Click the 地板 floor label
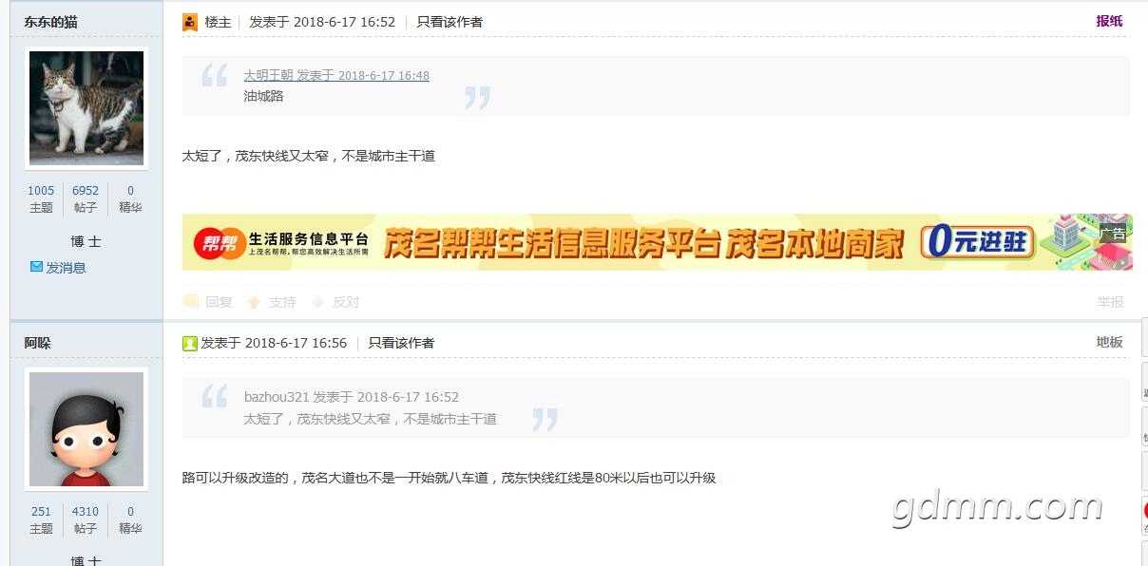1148x566 pixels. pyautogui.click(x=1109, y=342)
